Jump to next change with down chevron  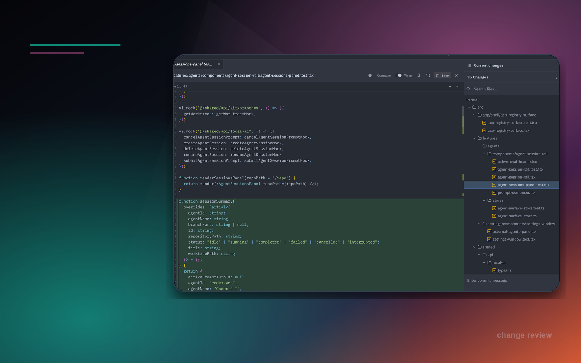click(x=458, y=86)
